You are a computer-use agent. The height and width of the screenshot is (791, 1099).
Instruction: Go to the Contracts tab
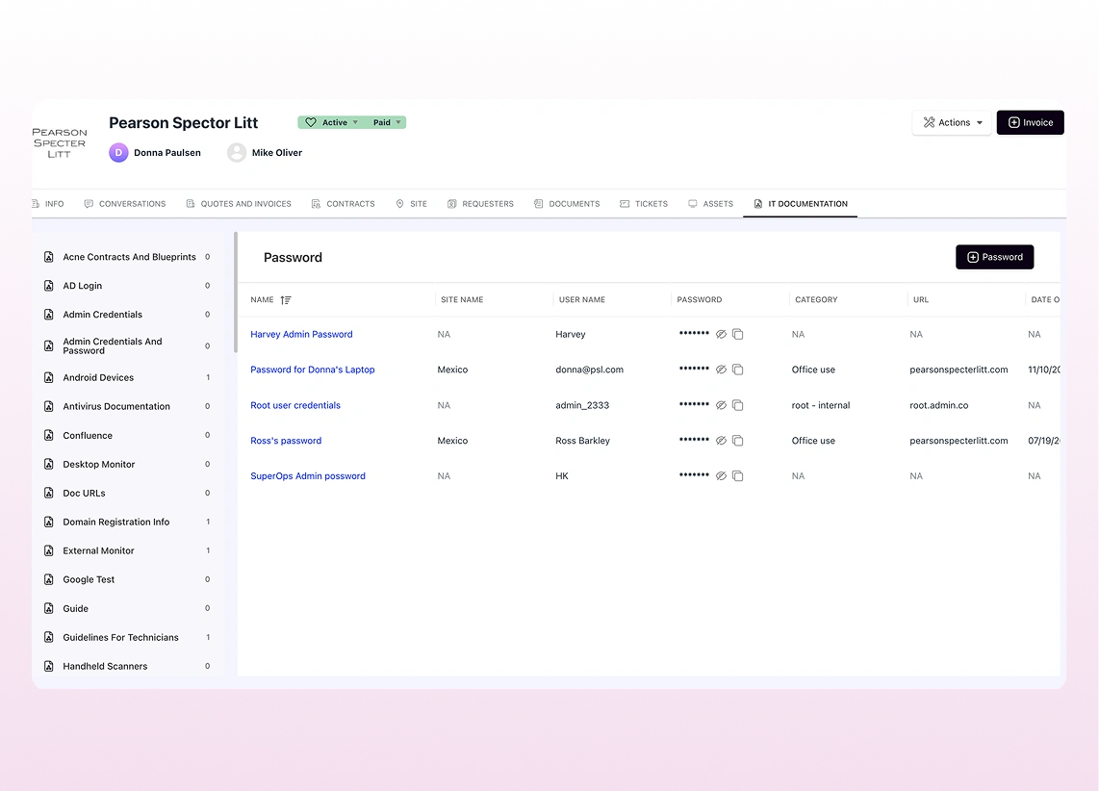(343, 204)
